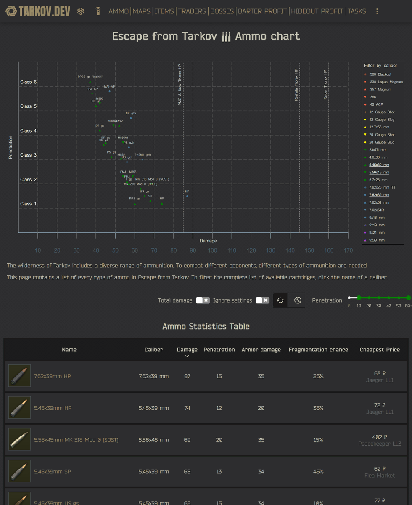Open the 7.62x39mm HP ammo thumbnail
This screenshot has height=505, width=412.
point(19,376)
